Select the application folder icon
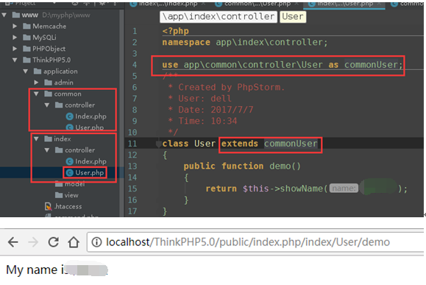The height and width of the screenshot is (285, 426). pos(38,71)
